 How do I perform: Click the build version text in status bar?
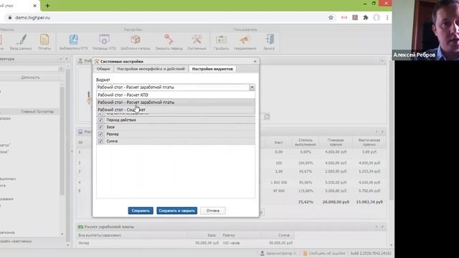click(371, 253)
